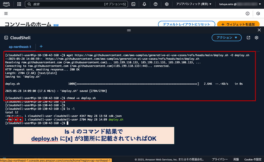264x162 pixels.
Task: Add a new CloudShell terminal tab
Action: pos(41,47)
